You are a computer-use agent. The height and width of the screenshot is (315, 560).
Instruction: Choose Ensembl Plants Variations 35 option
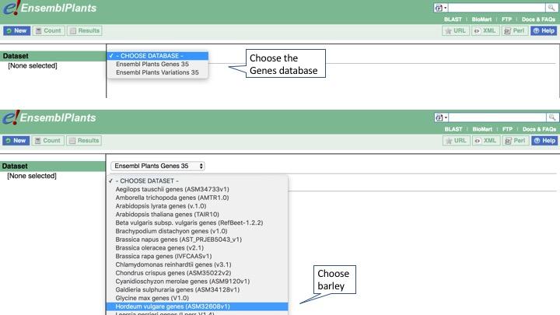(x=157, y=72)
